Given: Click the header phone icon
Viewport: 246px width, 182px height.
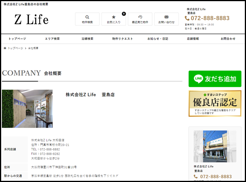Looking at the screenshot, I should 187,18.
